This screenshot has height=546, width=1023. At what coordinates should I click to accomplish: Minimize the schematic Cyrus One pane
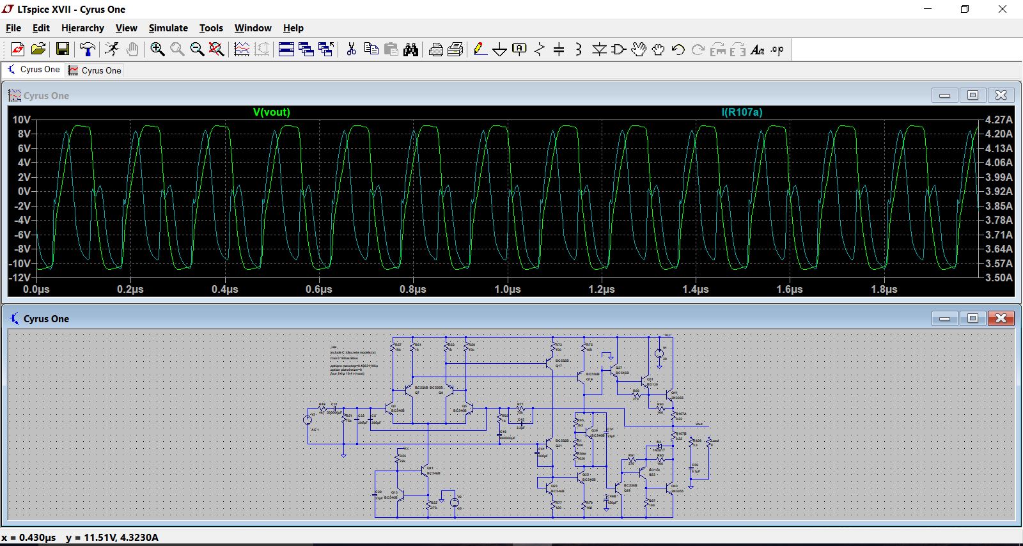click(944, 318)
